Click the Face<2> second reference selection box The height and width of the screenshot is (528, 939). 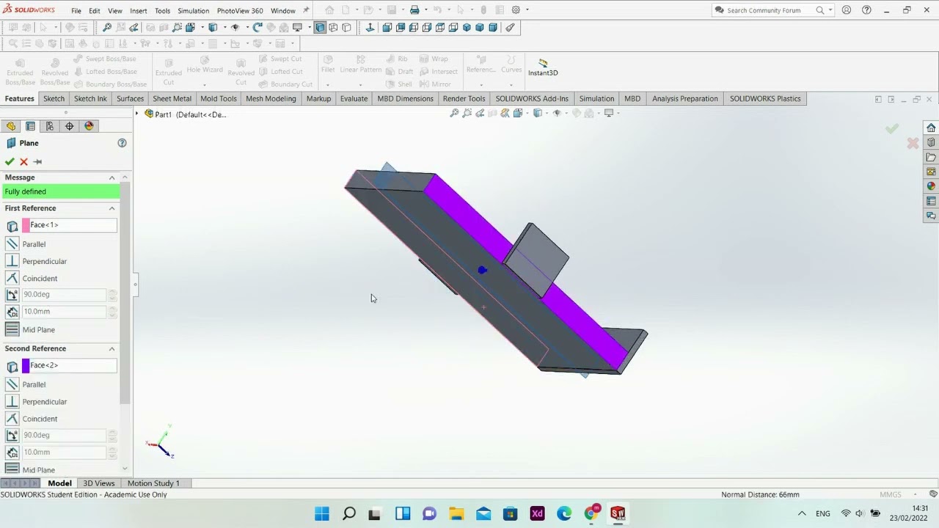[x=69, y=365]
